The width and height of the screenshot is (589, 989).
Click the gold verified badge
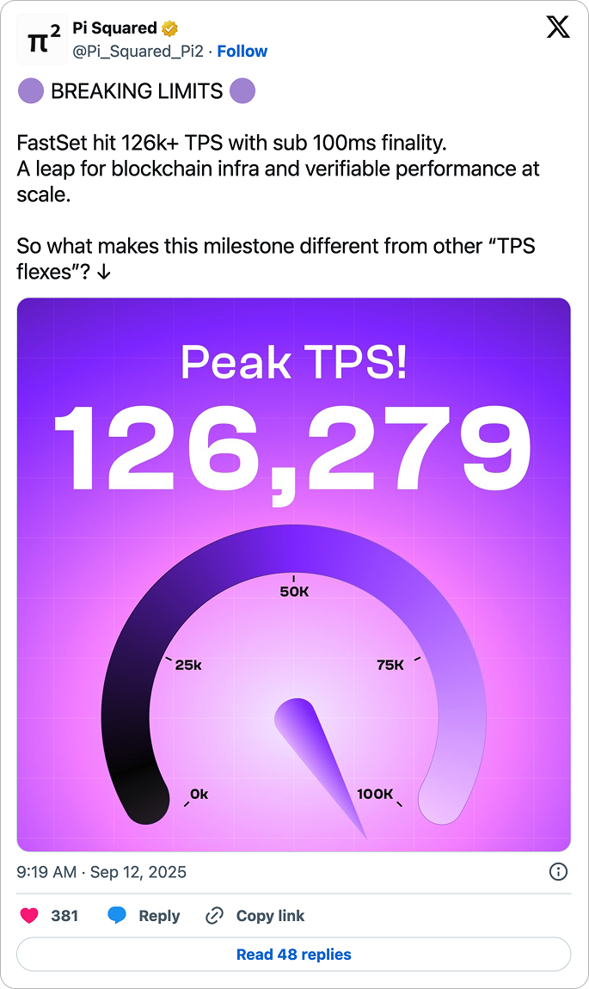[169, 28]
